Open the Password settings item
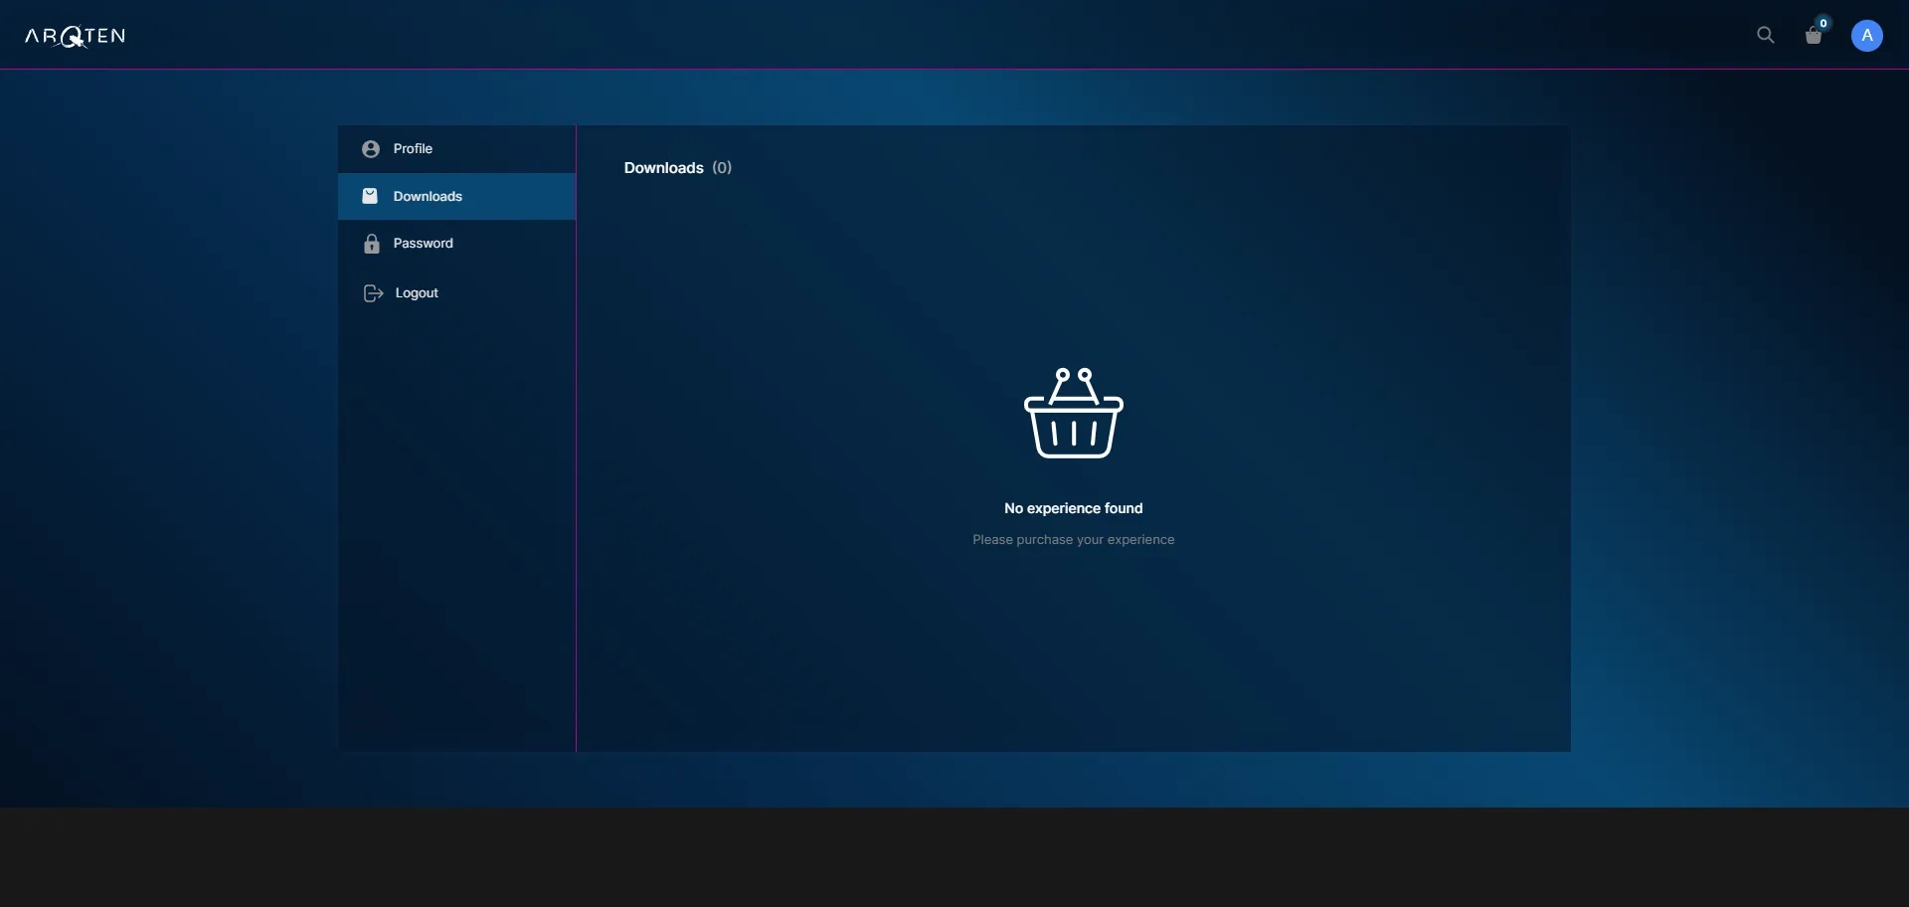This screenshot has height=907, width=1909. coord(456,244)
